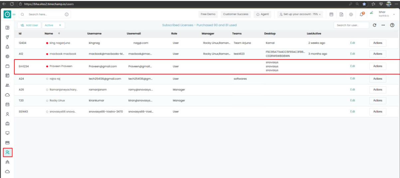400x178 pixels.
Task: Expand the sidebar using the chevron arrows
Action: click(x=14, y=15)
